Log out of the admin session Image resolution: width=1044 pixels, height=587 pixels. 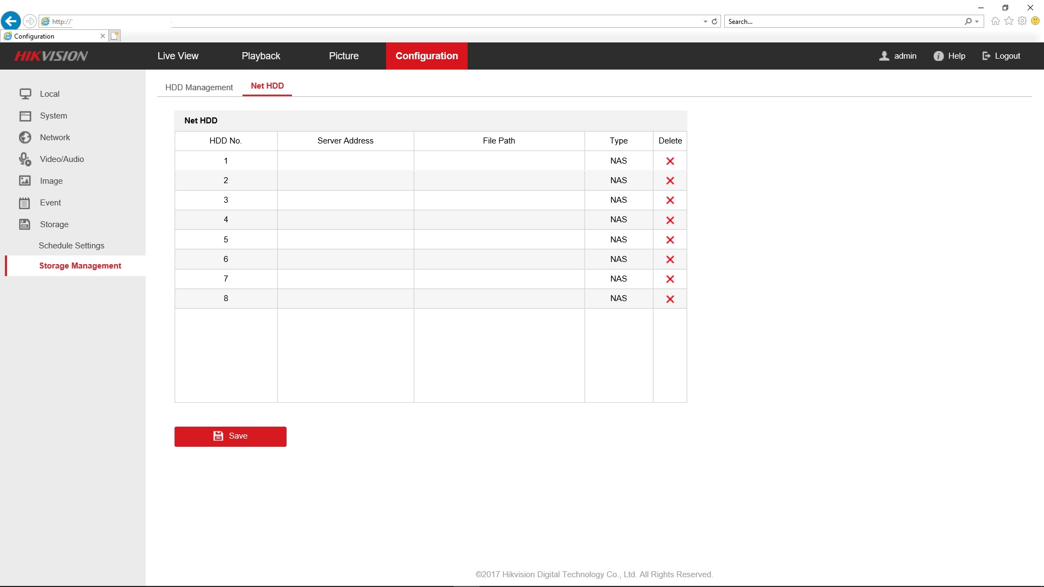tap(1001, 56)
